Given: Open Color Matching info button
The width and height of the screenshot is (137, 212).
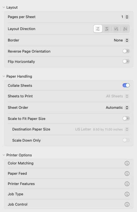Looking at the screenshot, I should coord(127,163).
